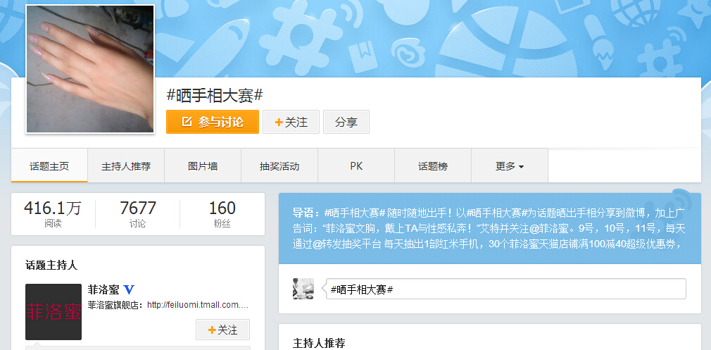The image size is (711, 350).
Task: Open the hand photo topic avatar
Action: tap(90, 69)
